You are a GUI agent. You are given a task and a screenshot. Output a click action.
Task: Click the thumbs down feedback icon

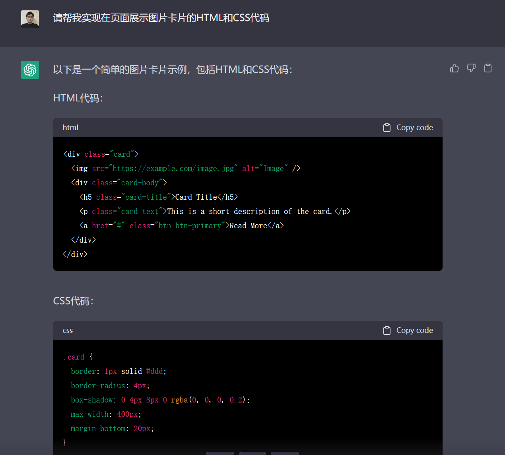point(471,68)
